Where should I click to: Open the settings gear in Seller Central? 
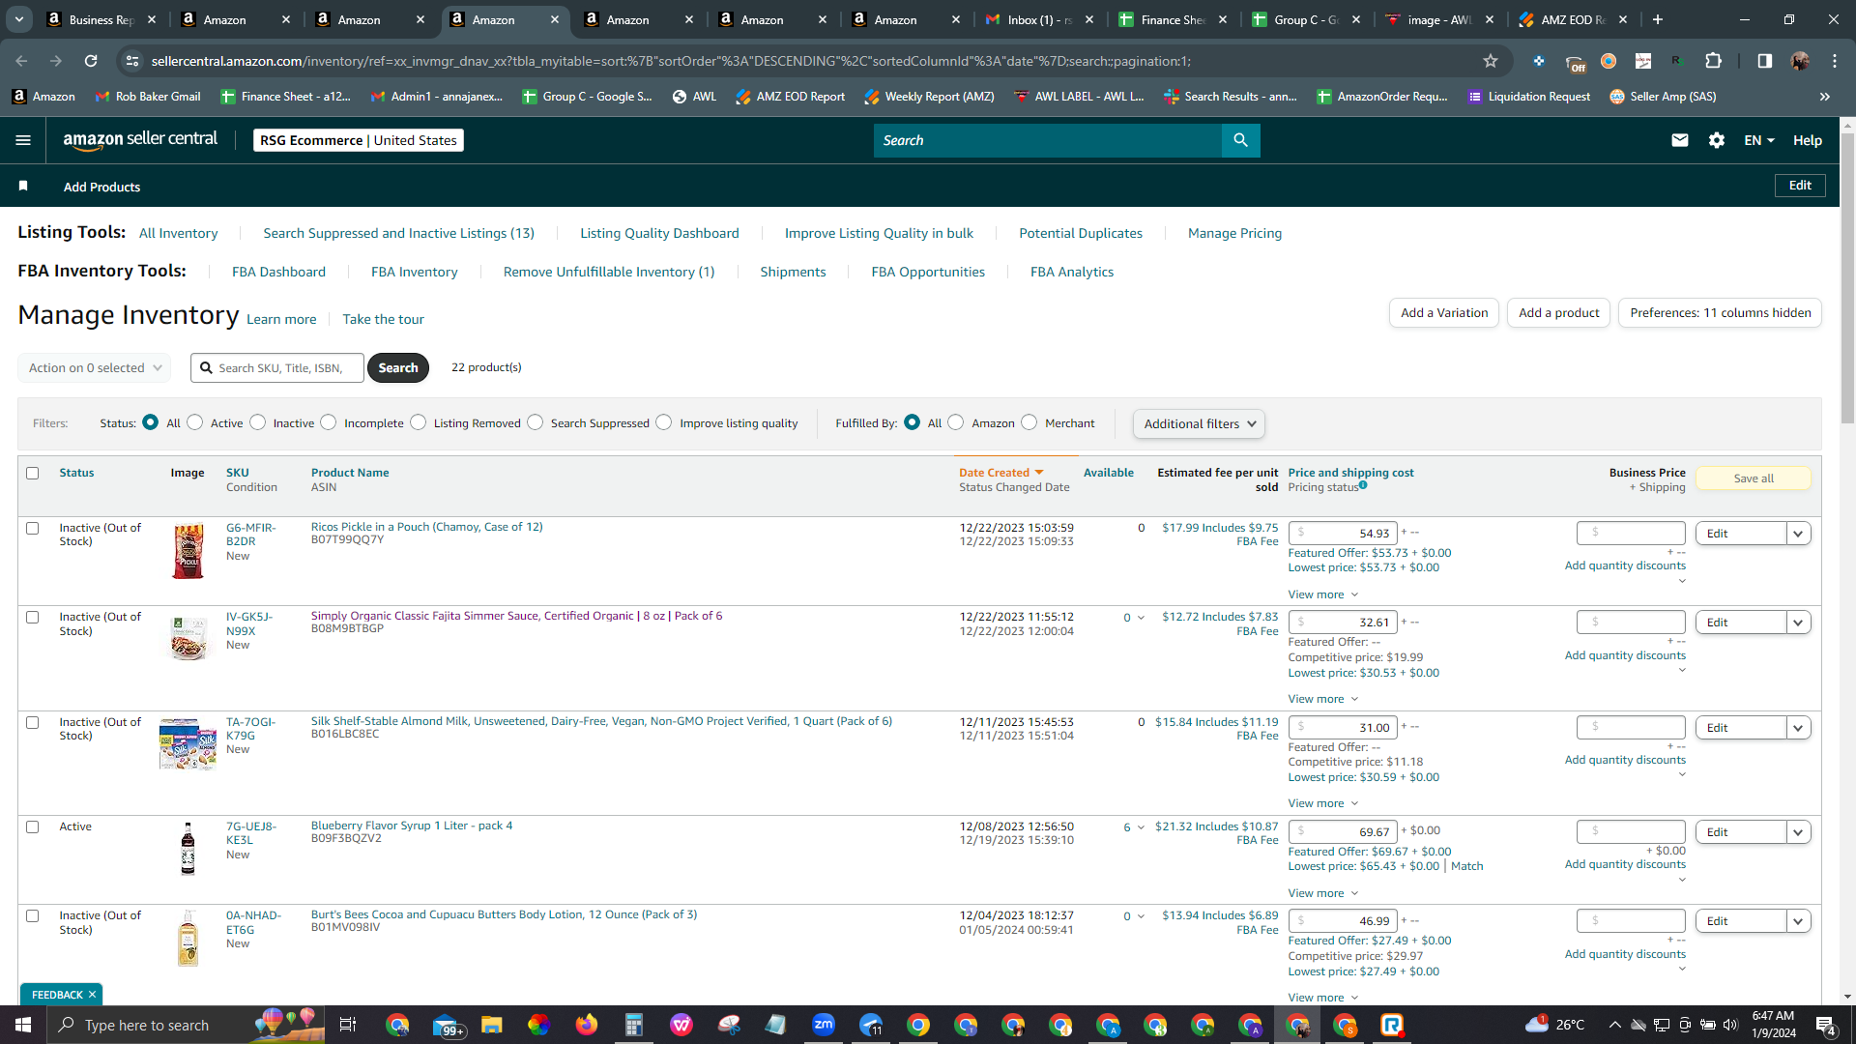click(1717, 140)
